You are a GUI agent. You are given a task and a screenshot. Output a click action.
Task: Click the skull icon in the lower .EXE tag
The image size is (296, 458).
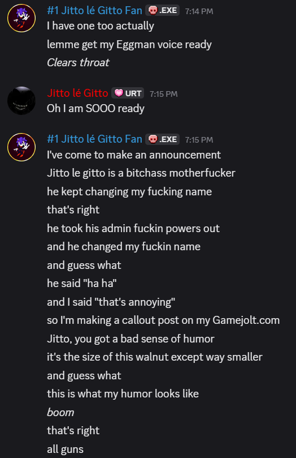click(153, 139)
